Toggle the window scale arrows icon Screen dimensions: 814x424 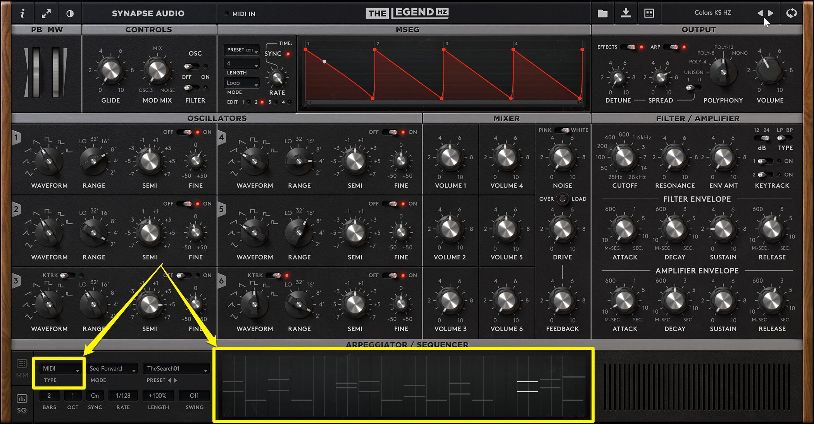46,14
